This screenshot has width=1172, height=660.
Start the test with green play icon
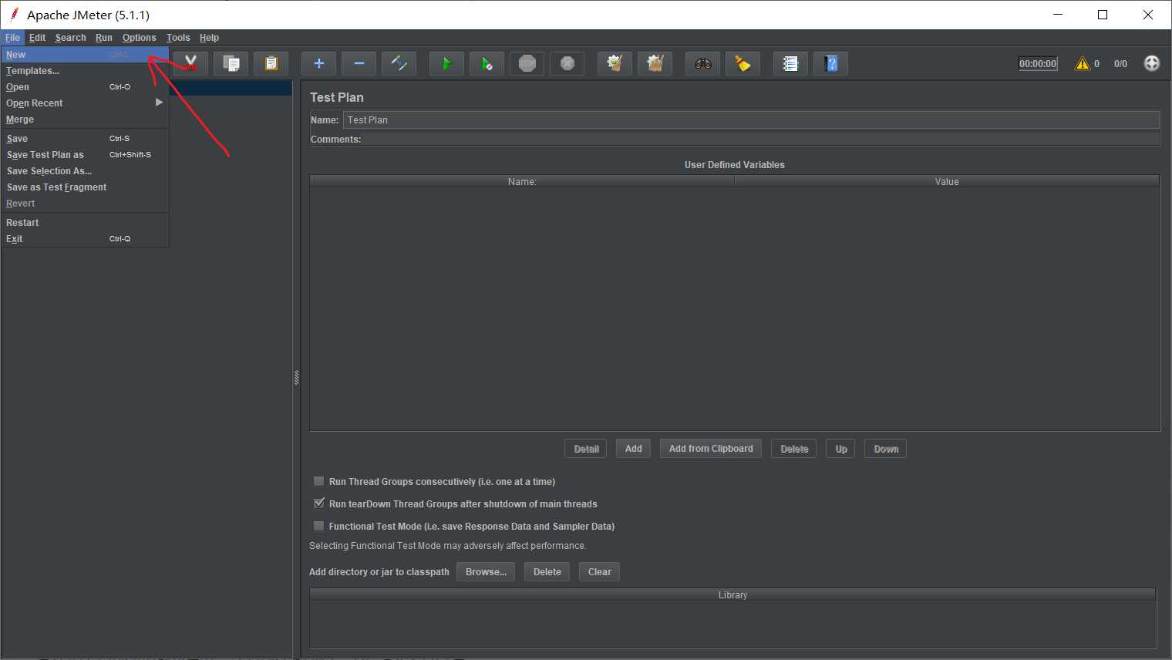tap(446, 63)
